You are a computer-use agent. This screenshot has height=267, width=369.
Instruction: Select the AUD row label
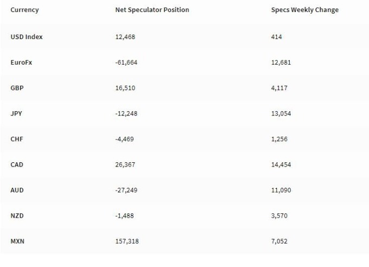click(17, 190)
